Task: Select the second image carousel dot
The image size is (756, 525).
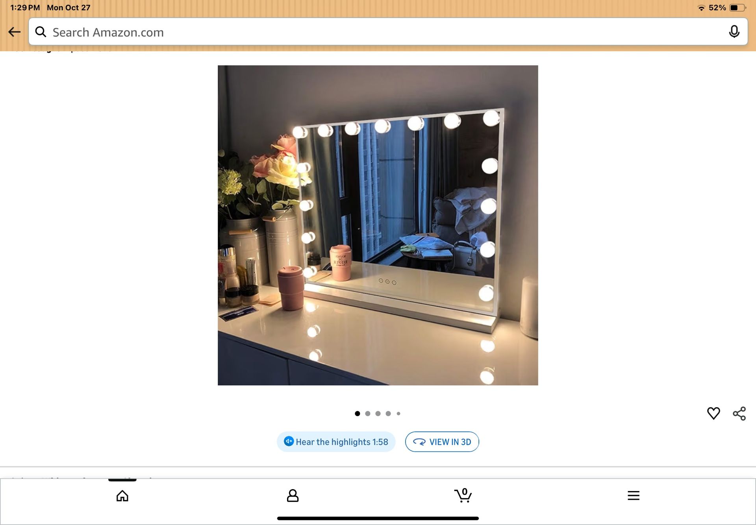Action: click(x=368, y=413)
